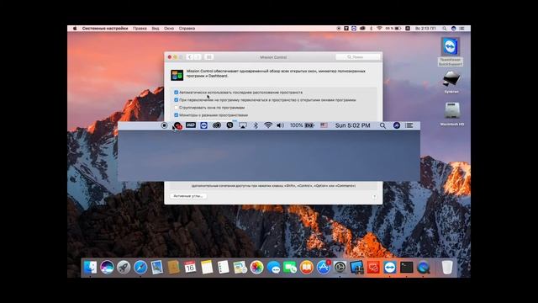538x303 pixels.
Task: Click TeamViewer icon in magnified menu bar
Action: pyautogui.click(x=203, y=125)
